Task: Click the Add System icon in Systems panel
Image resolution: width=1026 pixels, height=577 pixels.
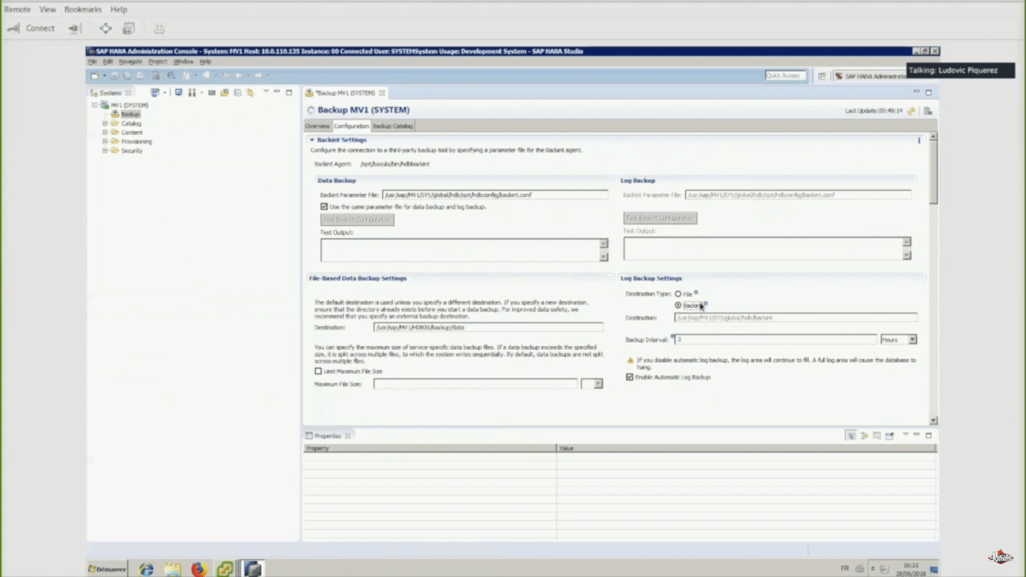Action: [155, 92]
